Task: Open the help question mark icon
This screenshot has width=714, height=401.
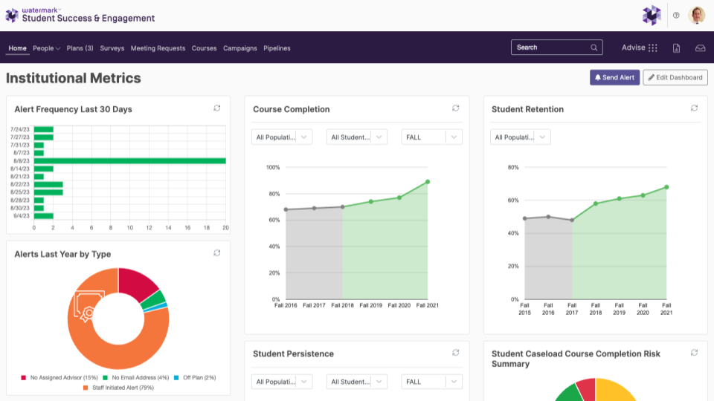Action: click(676, 16)
